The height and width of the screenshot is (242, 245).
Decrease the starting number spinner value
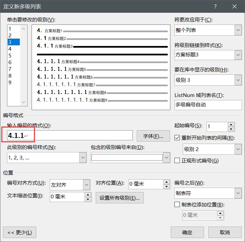[231, 129]
